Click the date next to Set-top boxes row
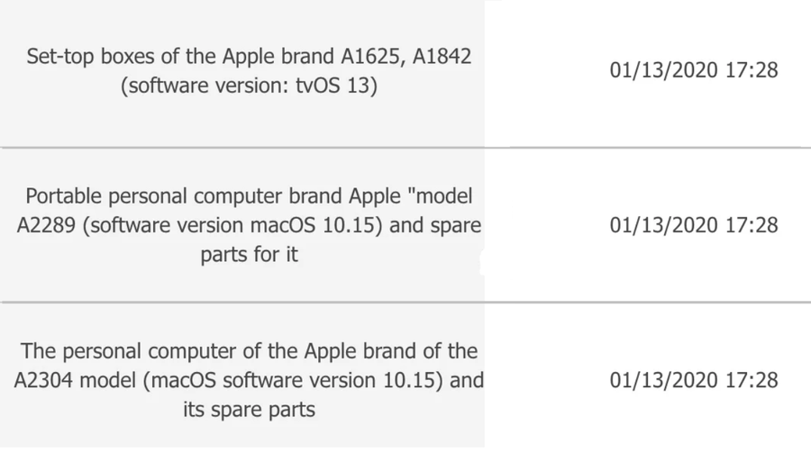This screenshot has height=453, width=811. click(x=694, y=70)
